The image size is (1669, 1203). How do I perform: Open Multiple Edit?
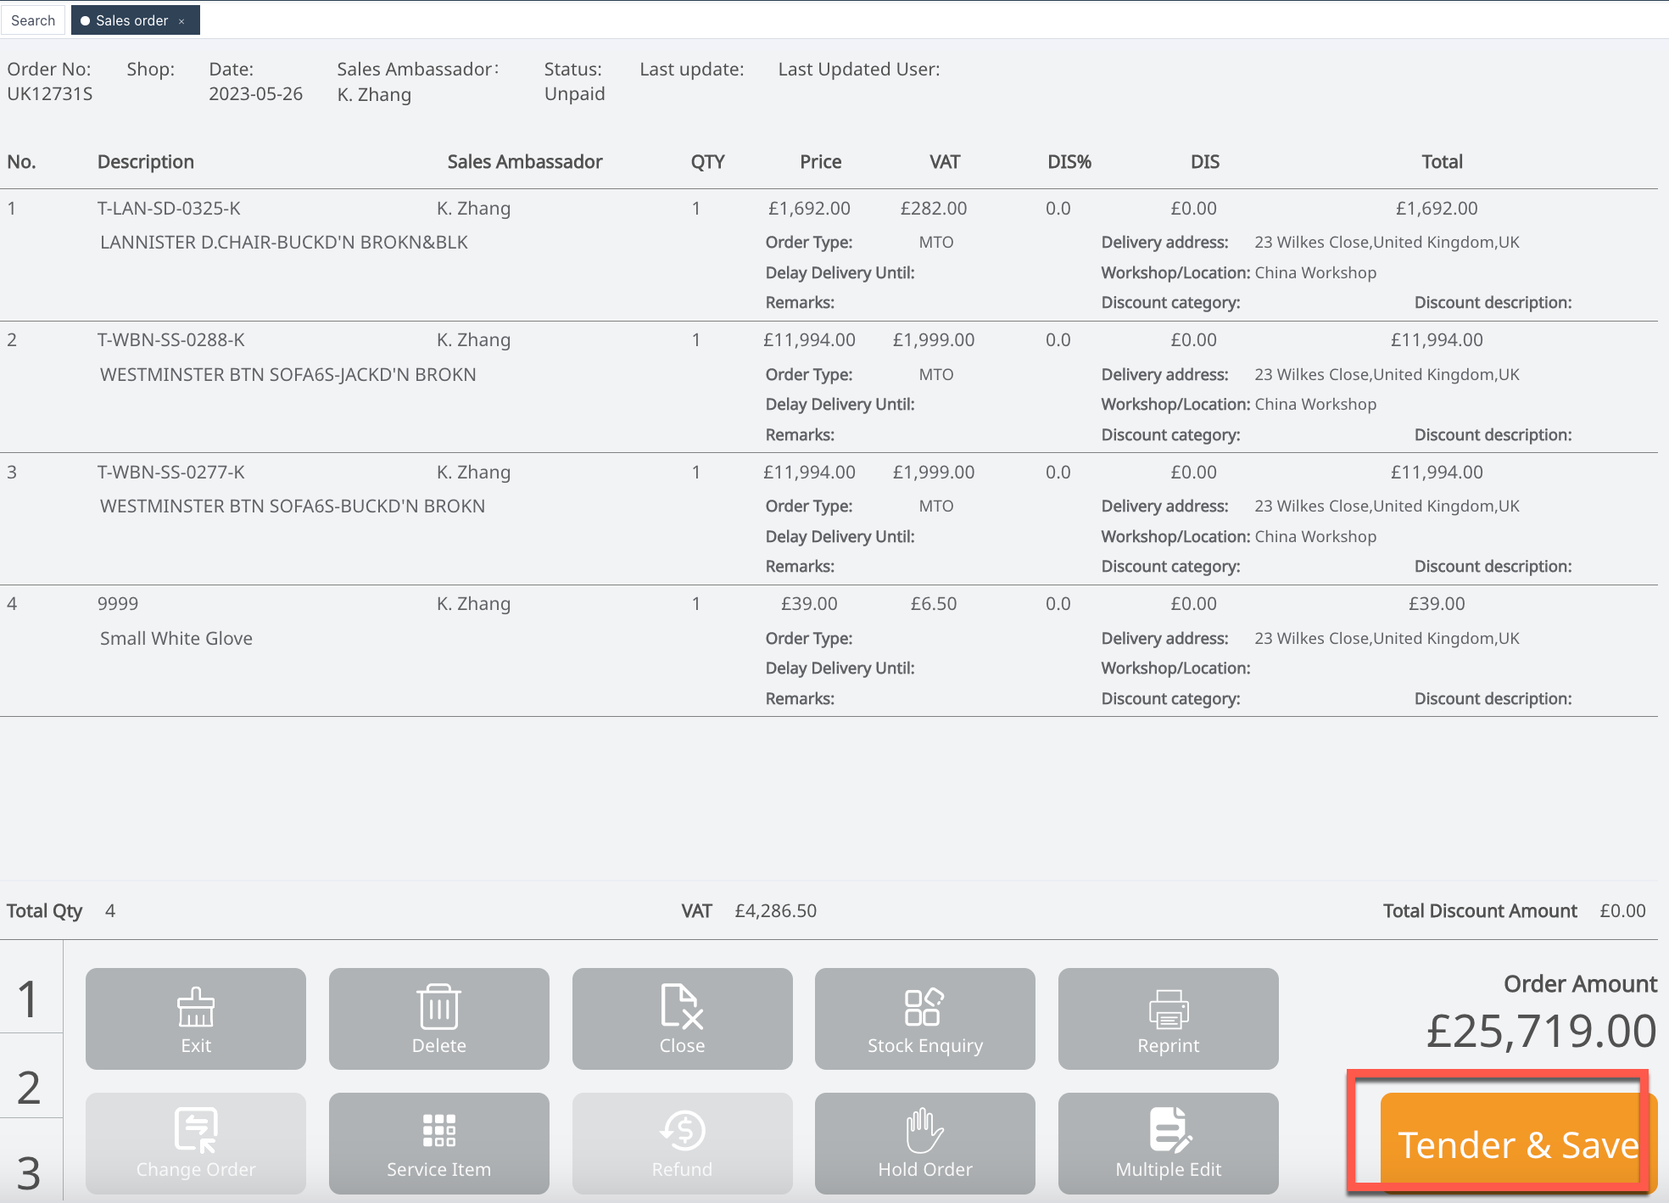click(1168, 1143)
